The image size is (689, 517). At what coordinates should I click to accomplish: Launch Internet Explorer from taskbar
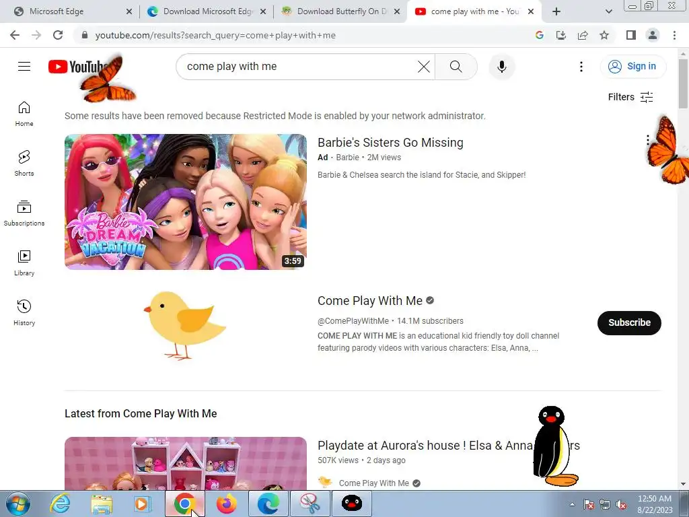click(59, 504)
